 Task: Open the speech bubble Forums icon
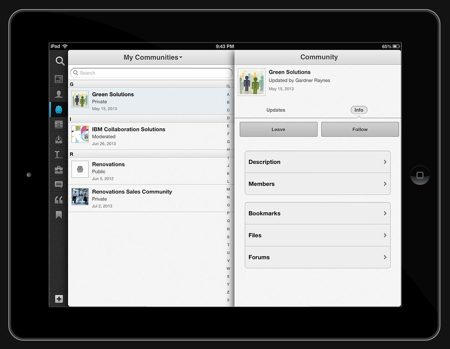coord(59,185)
